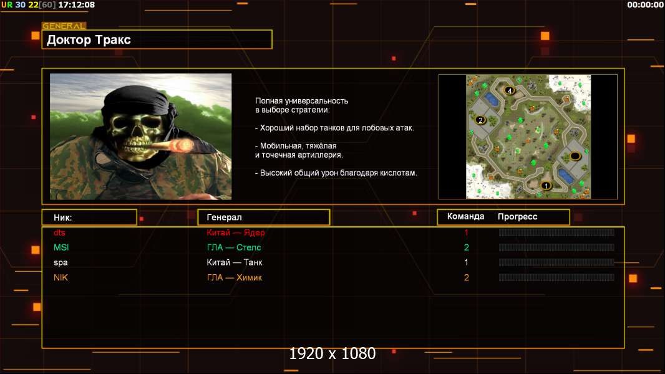Click the loading progress bar for NIK

pos(556,277)
